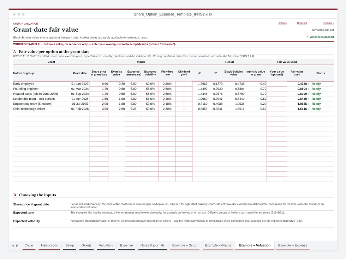The width and height of the screenshot is (346, 259).
Task: Show previous sheet tabs with left arrow
Action: pyautogui.click(x=13, y=245)
